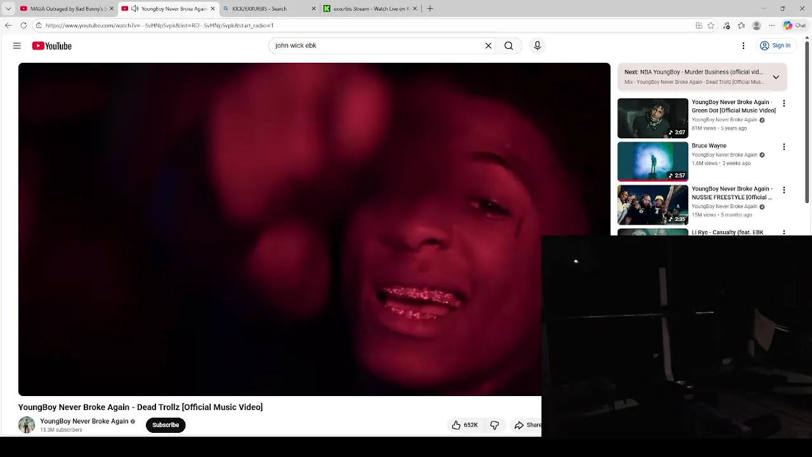
Task: Play the Bruce Wayne video thumbnail
Action: [x=653, y=161]
